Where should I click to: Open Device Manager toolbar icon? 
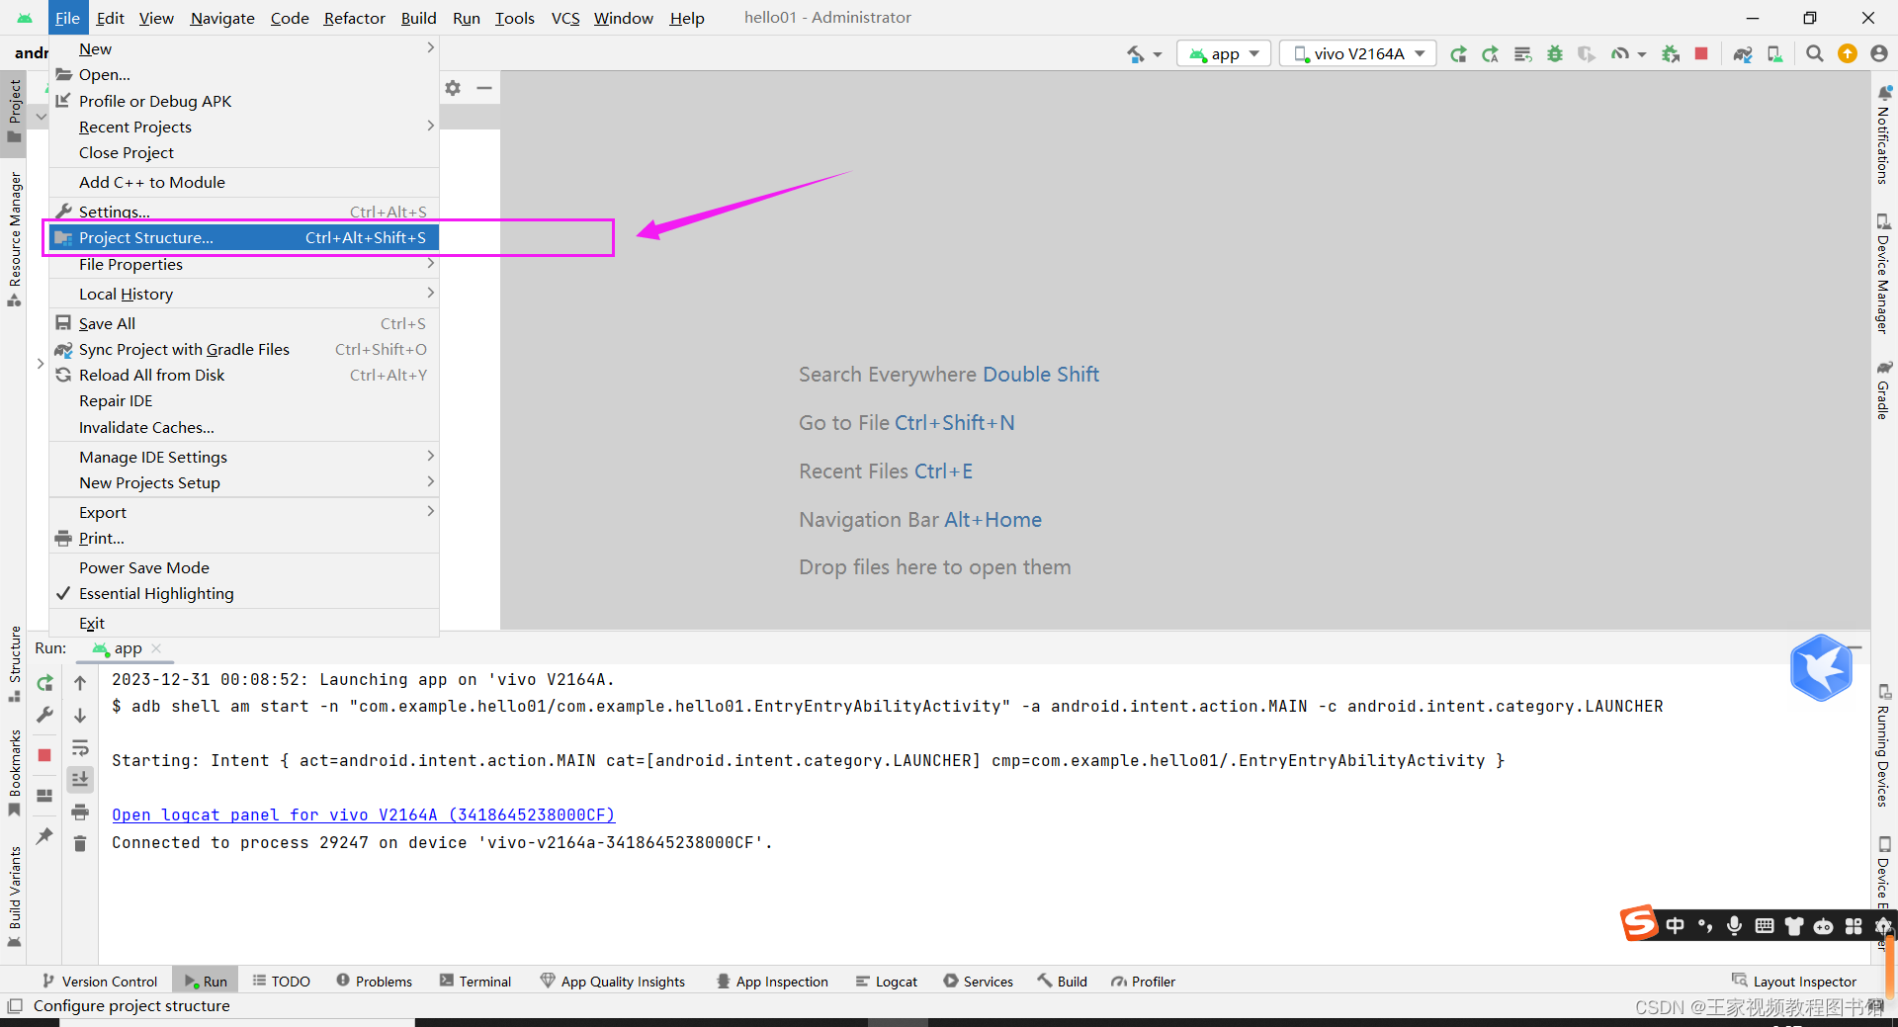1775,53
